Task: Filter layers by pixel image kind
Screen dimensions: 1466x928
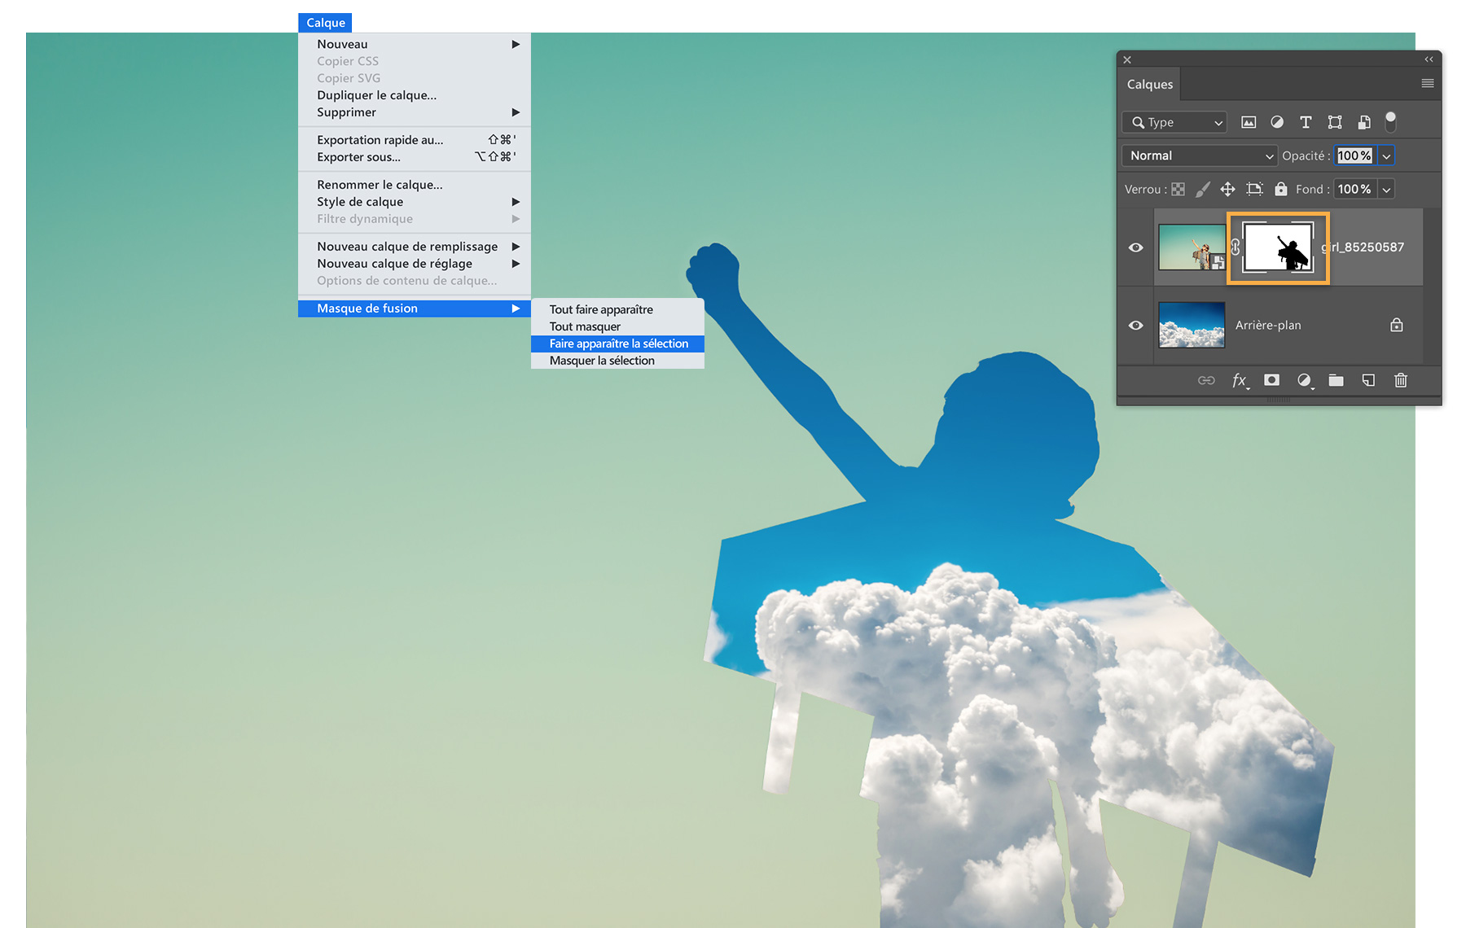Action: tap(1249, 122)
